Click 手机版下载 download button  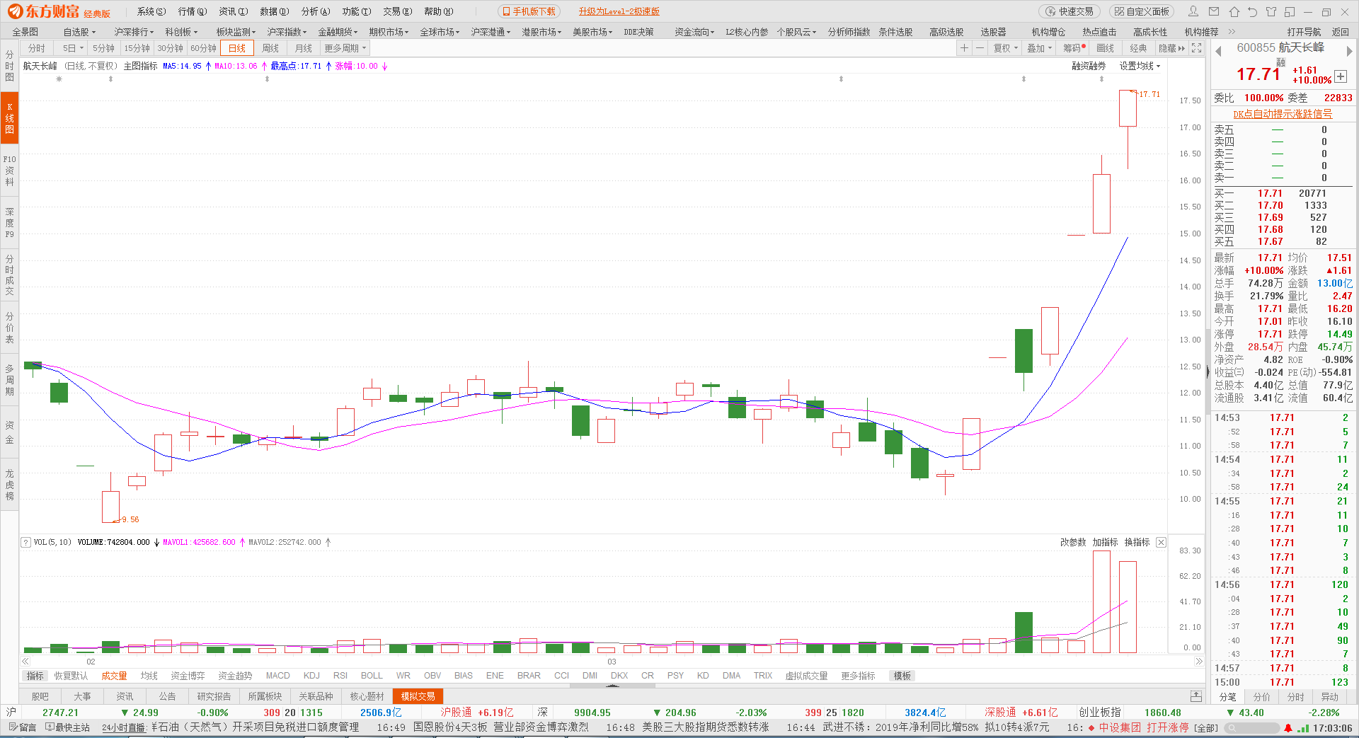529,11
